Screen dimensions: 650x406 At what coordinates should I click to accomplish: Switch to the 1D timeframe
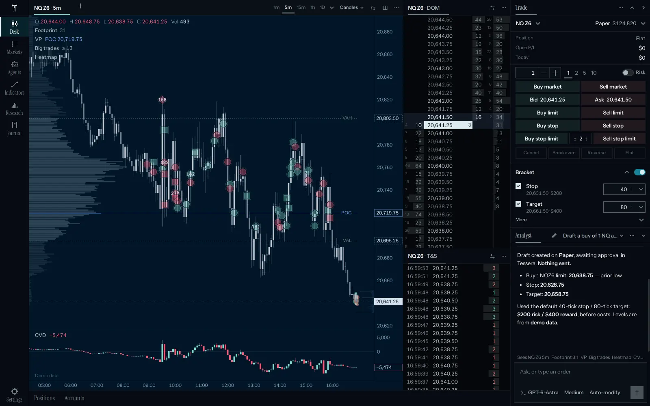(x=323, y=7)
